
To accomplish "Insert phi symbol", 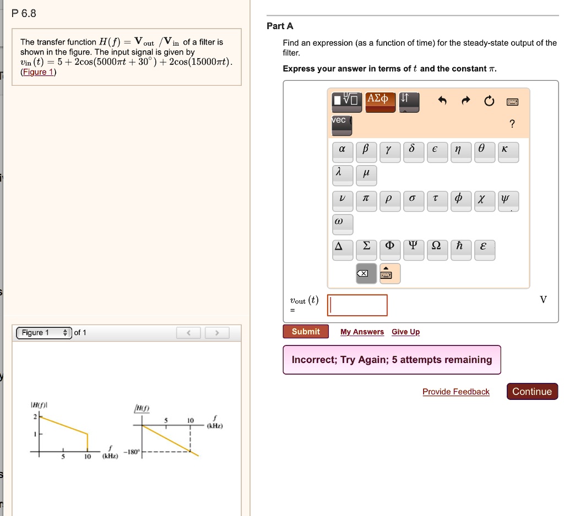I will [461, 201].
